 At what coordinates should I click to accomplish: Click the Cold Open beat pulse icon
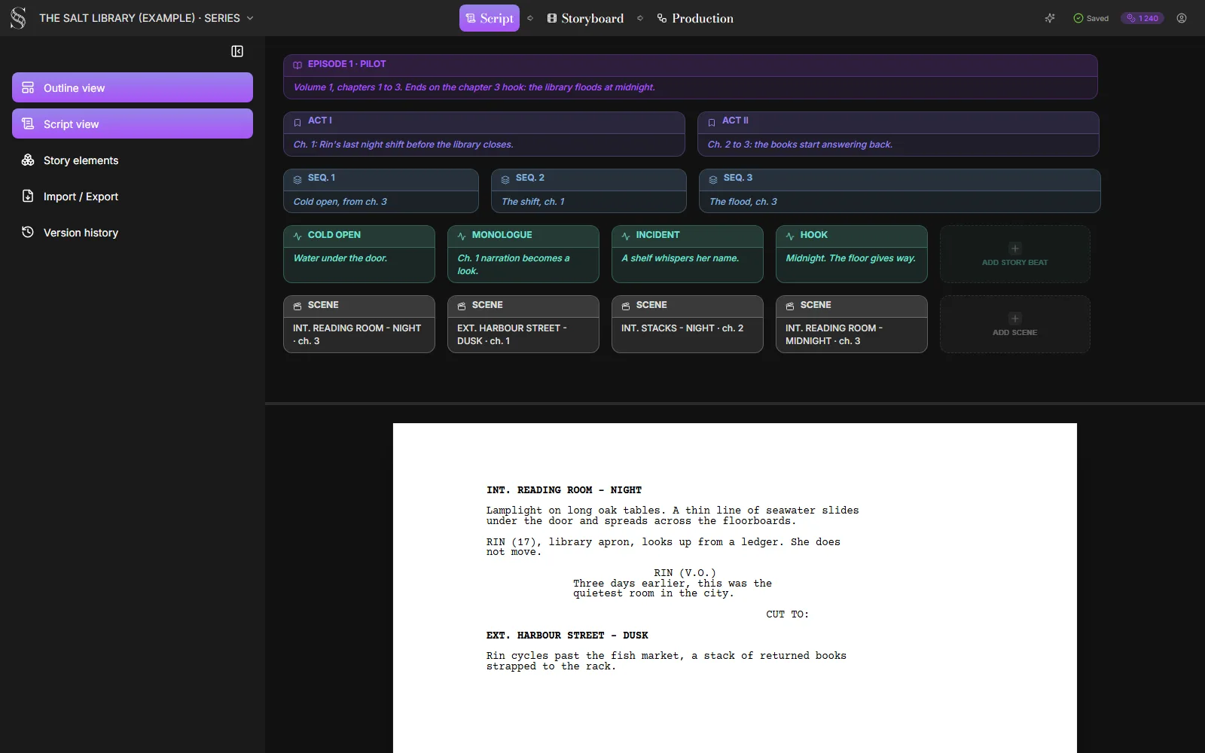(297, 236)
